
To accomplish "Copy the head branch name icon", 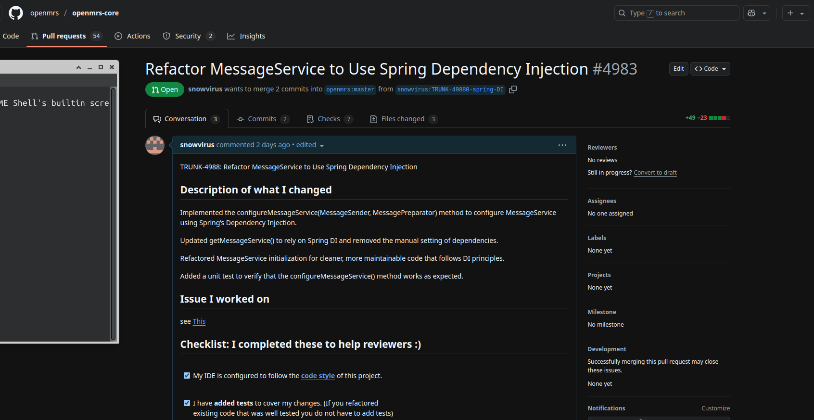I will (x=513, y=89).
